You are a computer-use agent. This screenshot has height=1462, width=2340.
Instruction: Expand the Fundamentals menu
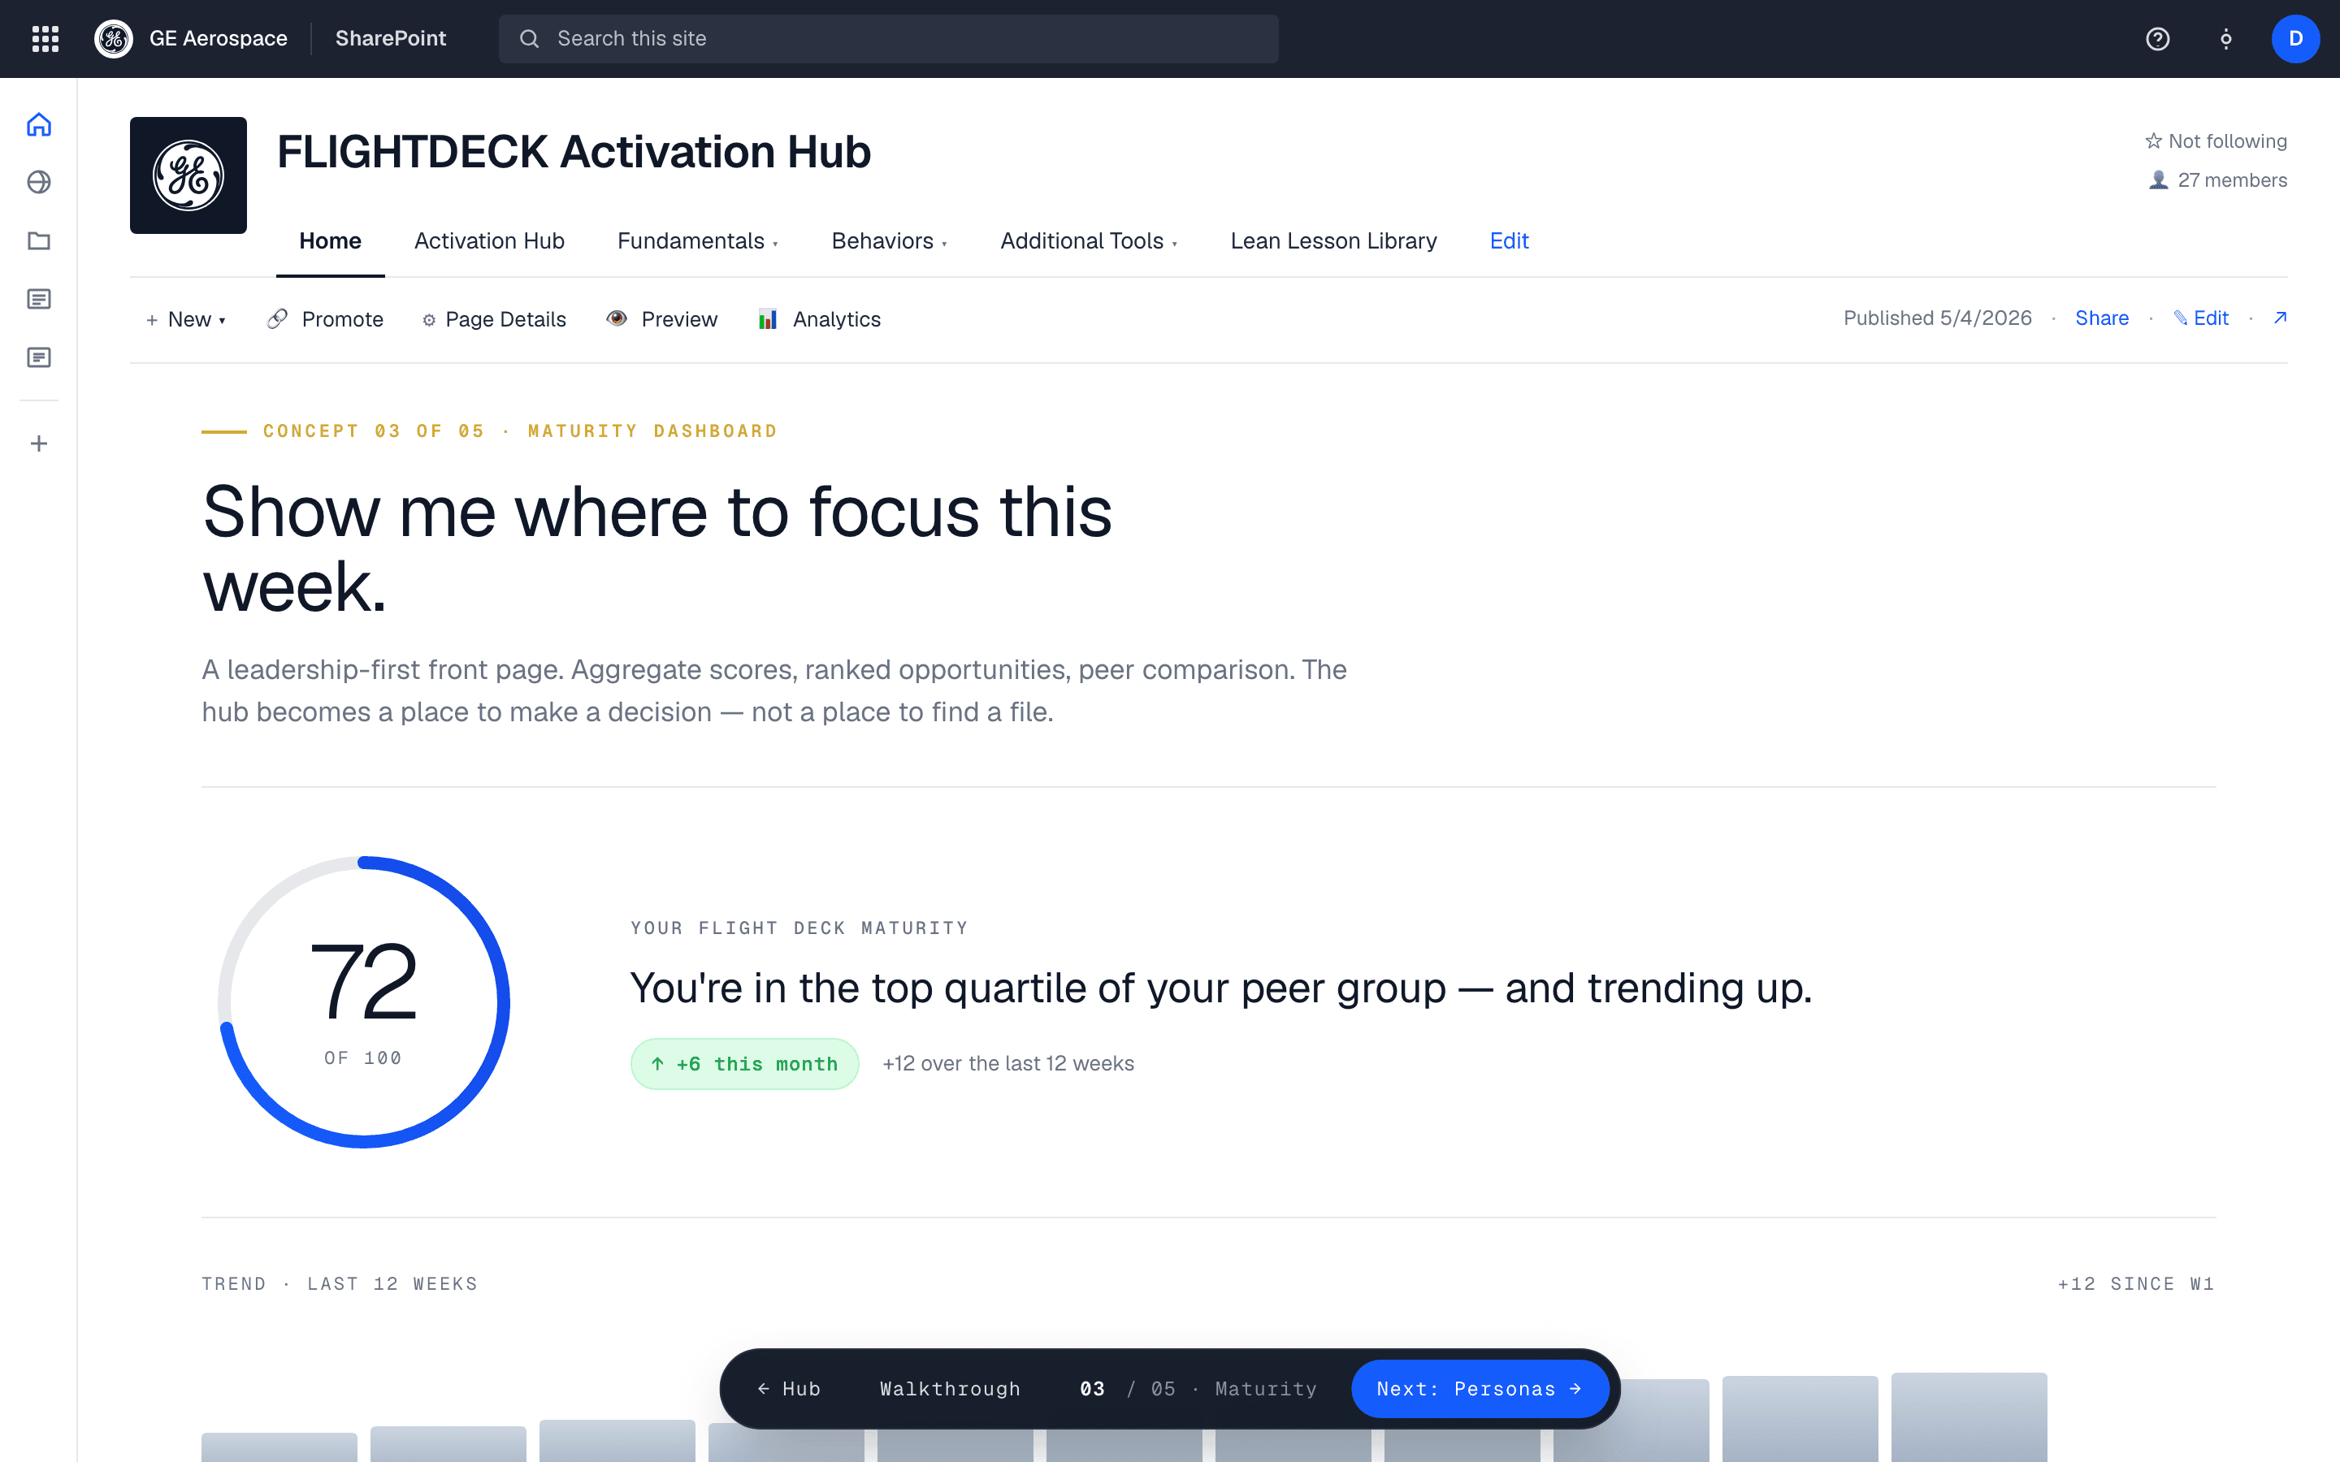(697, 240)
